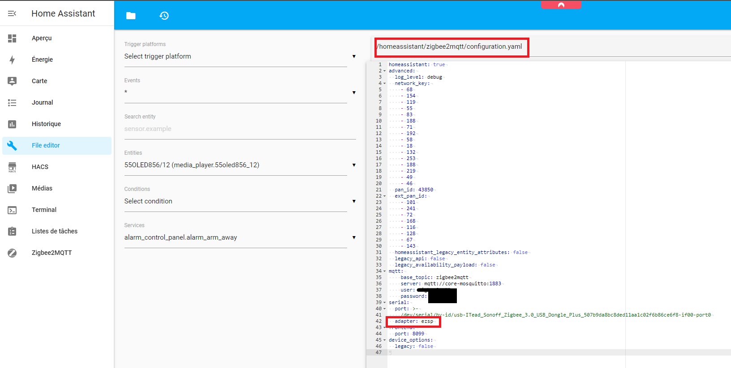Open the HACS store icon
Image resolution: width=731 pixels, height=368 pixels.
[12, 167]
